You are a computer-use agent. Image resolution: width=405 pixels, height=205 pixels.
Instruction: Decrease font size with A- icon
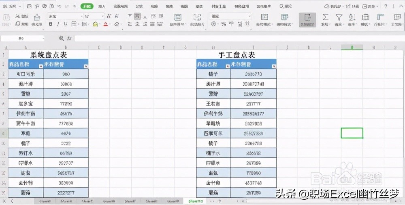(117, 16)
